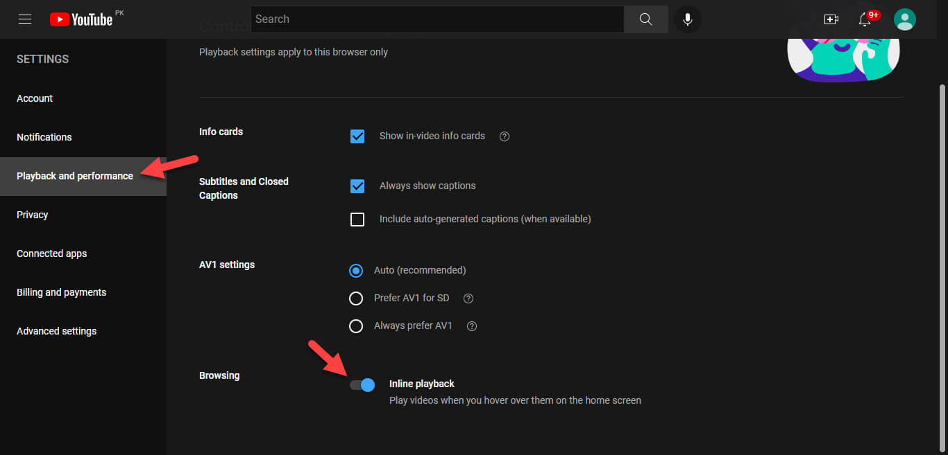Click into the Search input field

click(x=437, y=19)
